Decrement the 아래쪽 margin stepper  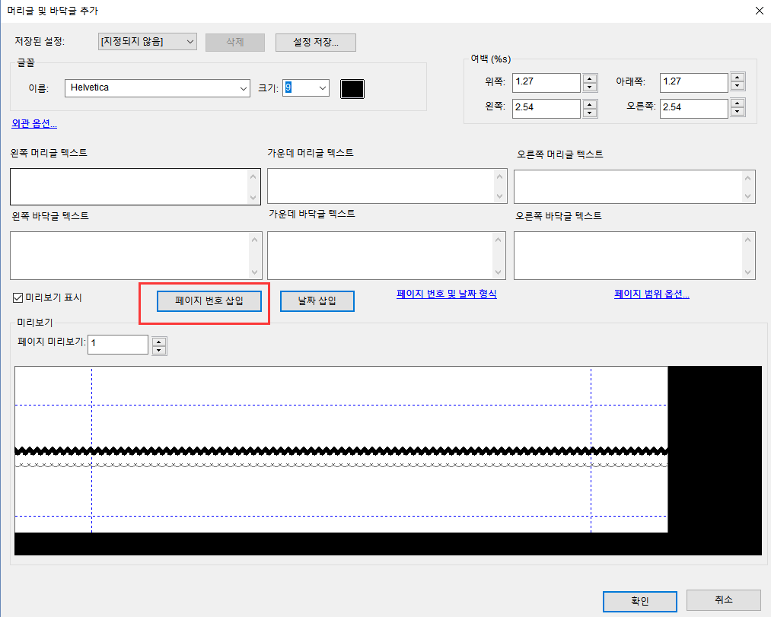tap(737, 86)
